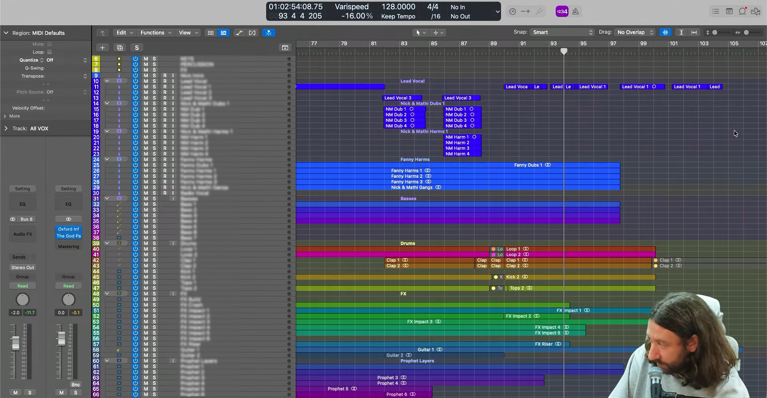Toggle the power button on track 24
767x398 pixels.
135,159
